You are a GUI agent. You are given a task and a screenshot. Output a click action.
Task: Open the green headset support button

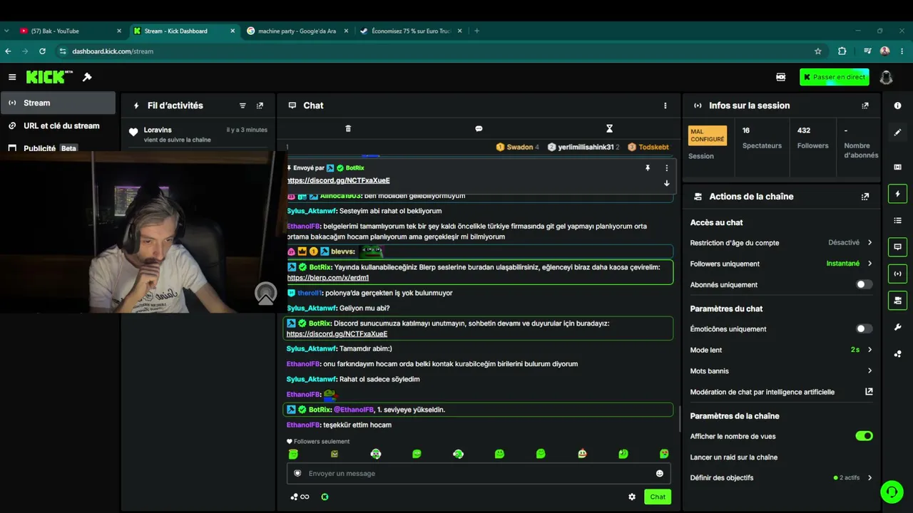coord(892,492)
